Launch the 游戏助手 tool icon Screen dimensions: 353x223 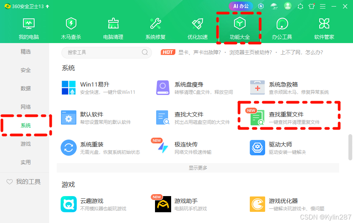pyautogui.click(x=163, y=204)
